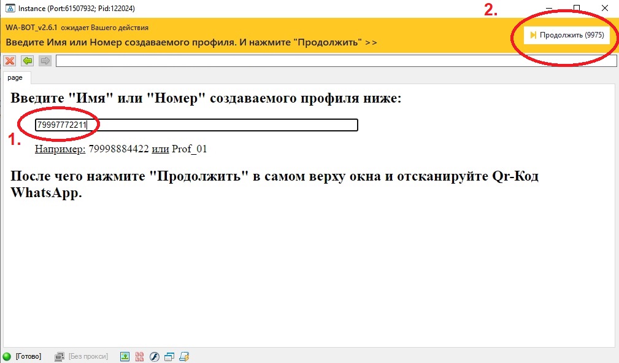Click the script with lightning bolt icon

tap(184, 357)
